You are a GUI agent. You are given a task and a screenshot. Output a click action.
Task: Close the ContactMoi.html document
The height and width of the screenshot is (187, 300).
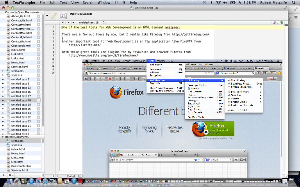tap(38, 33)
